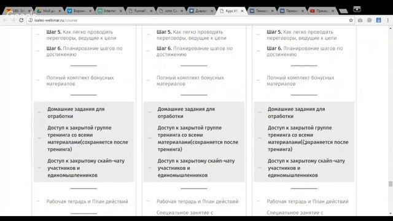This screenshot has height=221, width=393.
Task: Close the Gmail '180' tab
Action: 29,11
